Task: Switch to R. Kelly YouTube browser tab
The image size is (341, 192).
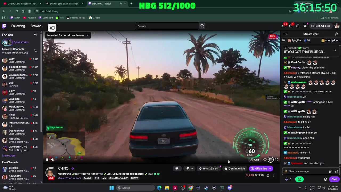Action: (x=23, y=4)
